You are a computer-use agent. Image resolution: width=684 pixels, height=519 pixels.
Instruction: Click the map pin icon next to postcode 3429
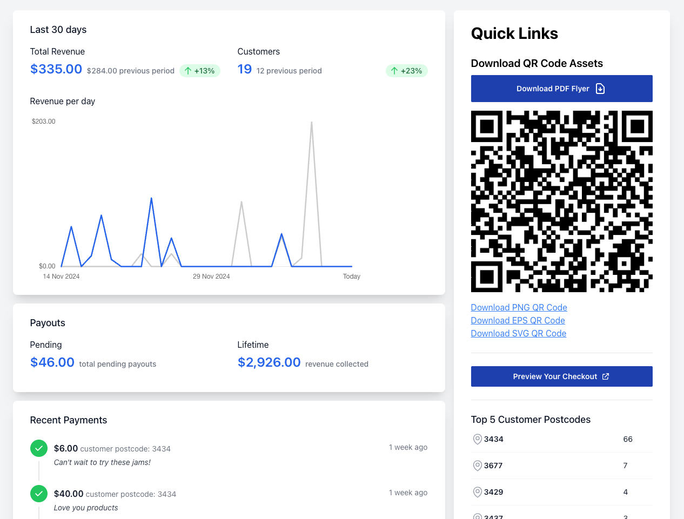coord(477,492)
